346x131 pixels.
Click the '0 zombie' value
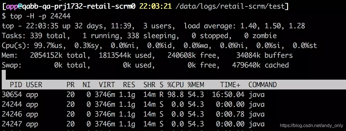pyautogui.click(x=261, y=36)
